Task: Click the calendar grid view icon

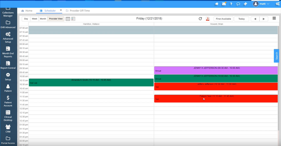Action: click(68, 19)
